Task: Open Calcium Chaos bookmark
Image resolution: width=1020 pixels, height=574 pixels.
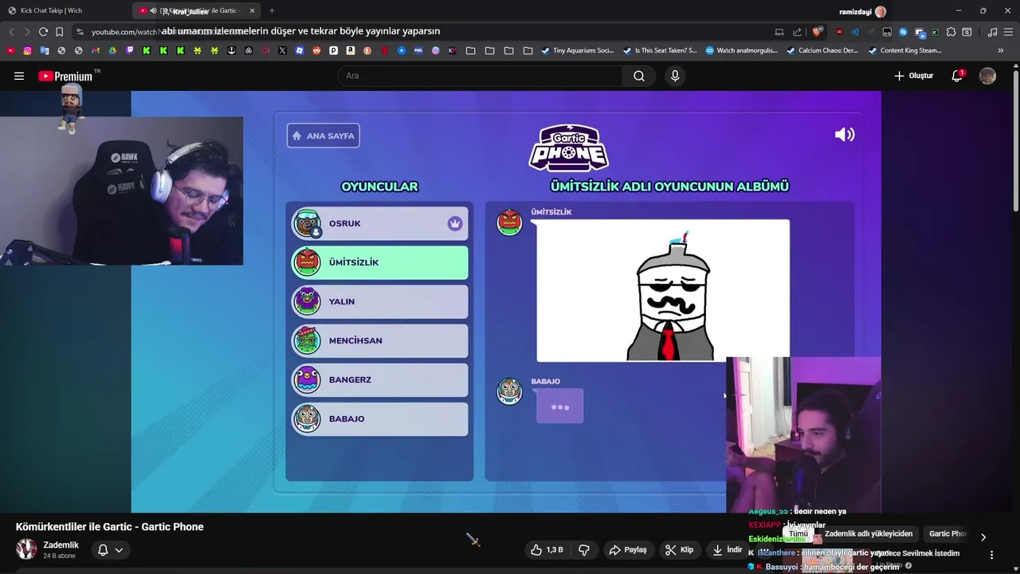Action: pyautogui.click(x=822, y=50)
